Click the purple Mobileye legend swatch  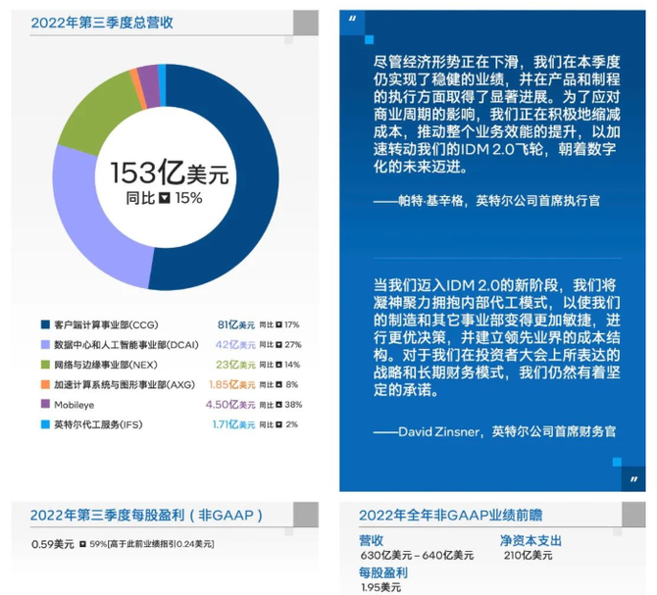[x=45, y=404]
